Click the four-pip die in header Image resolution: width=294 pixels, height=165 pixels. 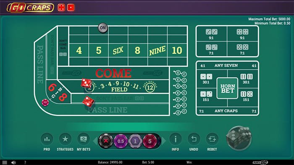61,8
